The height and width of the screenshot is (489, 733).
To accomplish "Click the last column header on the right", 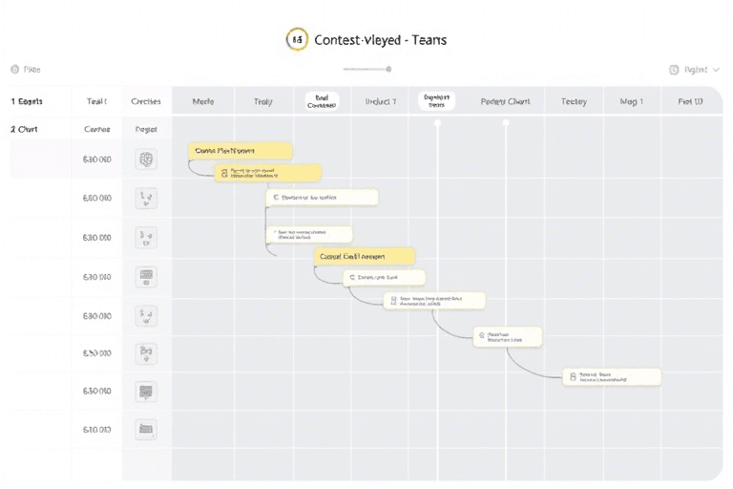I will 690,101.
